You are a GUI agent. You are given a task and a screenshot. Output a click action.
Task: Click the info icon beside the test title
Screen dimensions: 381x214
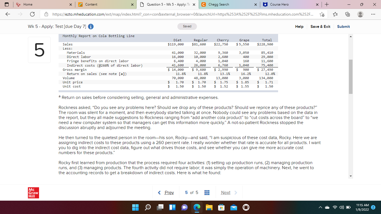click(x=91, y=27)
